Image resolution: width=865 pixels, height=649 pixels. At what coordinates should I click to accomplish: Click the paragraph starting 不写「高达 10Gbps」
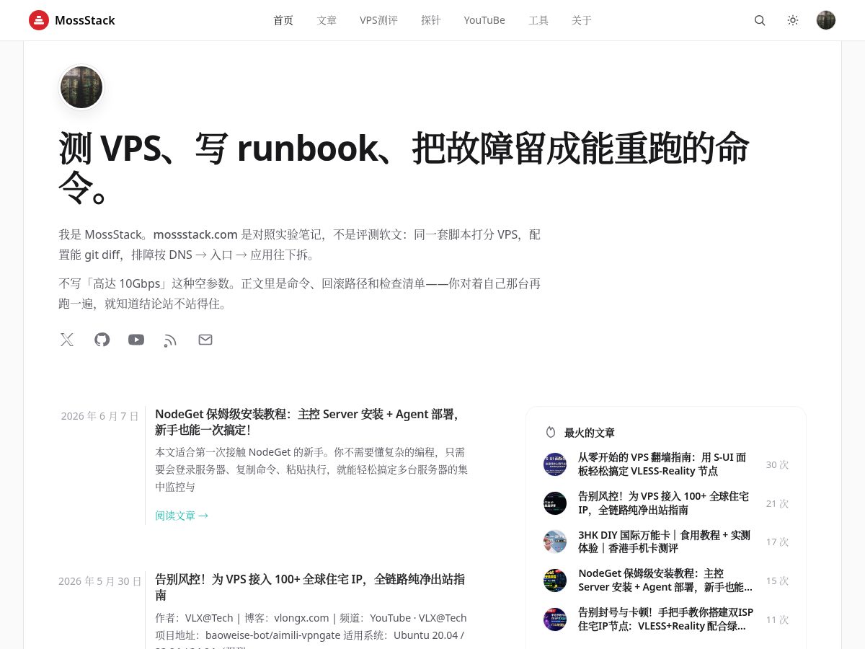(x=299, y=293)
